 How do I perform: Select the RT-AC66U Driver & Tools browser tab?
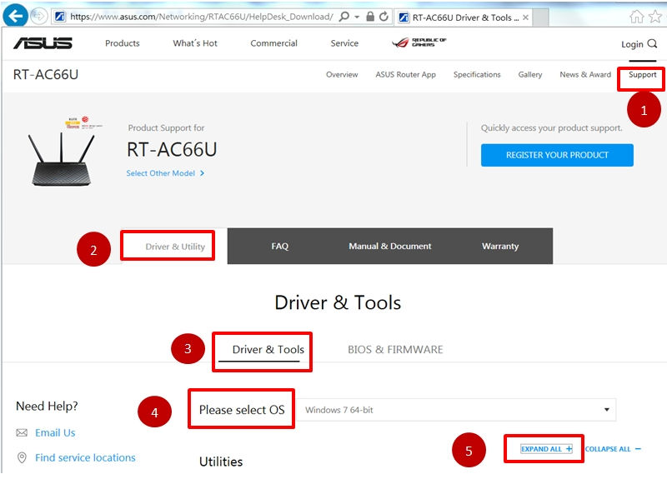464,17
